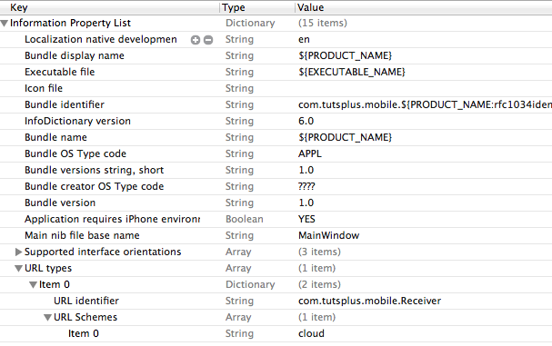The width and height of the screenshot is (552, 346).
Task: Click the (3 items) value
Action: pyautogui.click(x=319, y=252)
